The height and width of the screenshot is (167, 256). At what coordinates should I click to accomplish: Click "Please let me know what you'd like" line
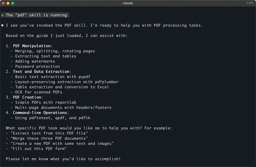[63, 159]
